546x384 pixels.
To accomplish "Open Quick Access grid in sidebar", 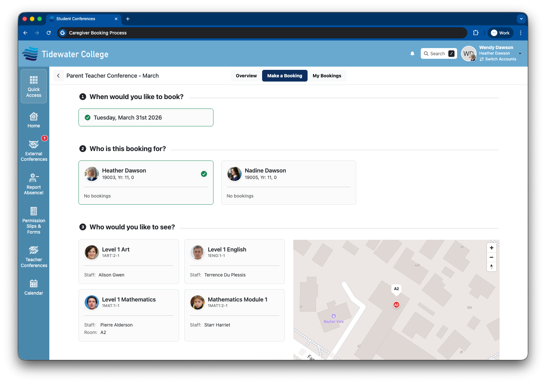I will click(34, 86).
